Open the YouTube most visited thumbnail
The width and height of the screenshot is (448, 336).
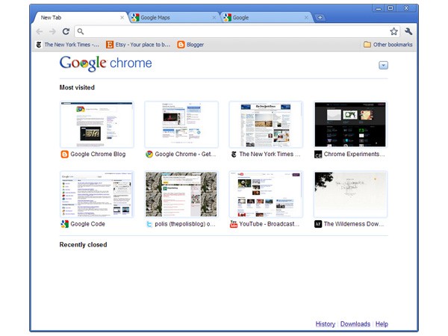(x=266, y=195)
